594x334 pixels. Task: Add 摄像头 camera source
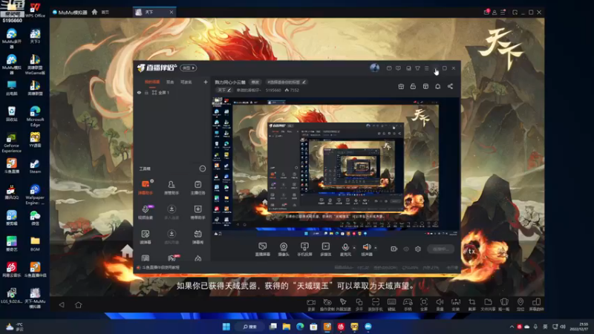pos(284,249)
